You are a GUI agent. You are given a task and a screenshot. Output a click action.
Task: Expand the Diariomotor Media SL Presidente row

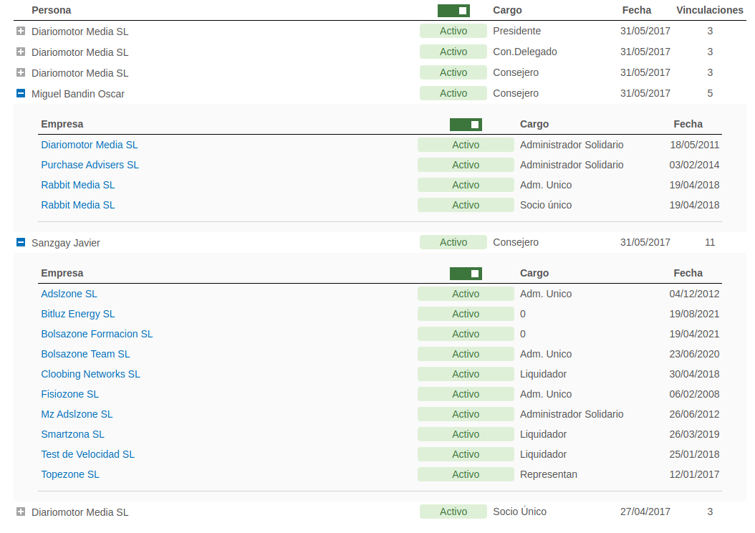tap(21, 32)
